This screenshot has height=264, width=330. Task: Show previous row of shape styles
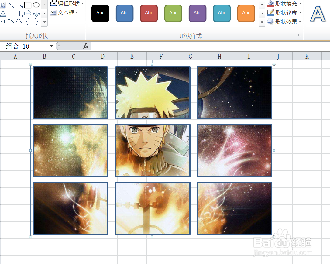[262, 5]
